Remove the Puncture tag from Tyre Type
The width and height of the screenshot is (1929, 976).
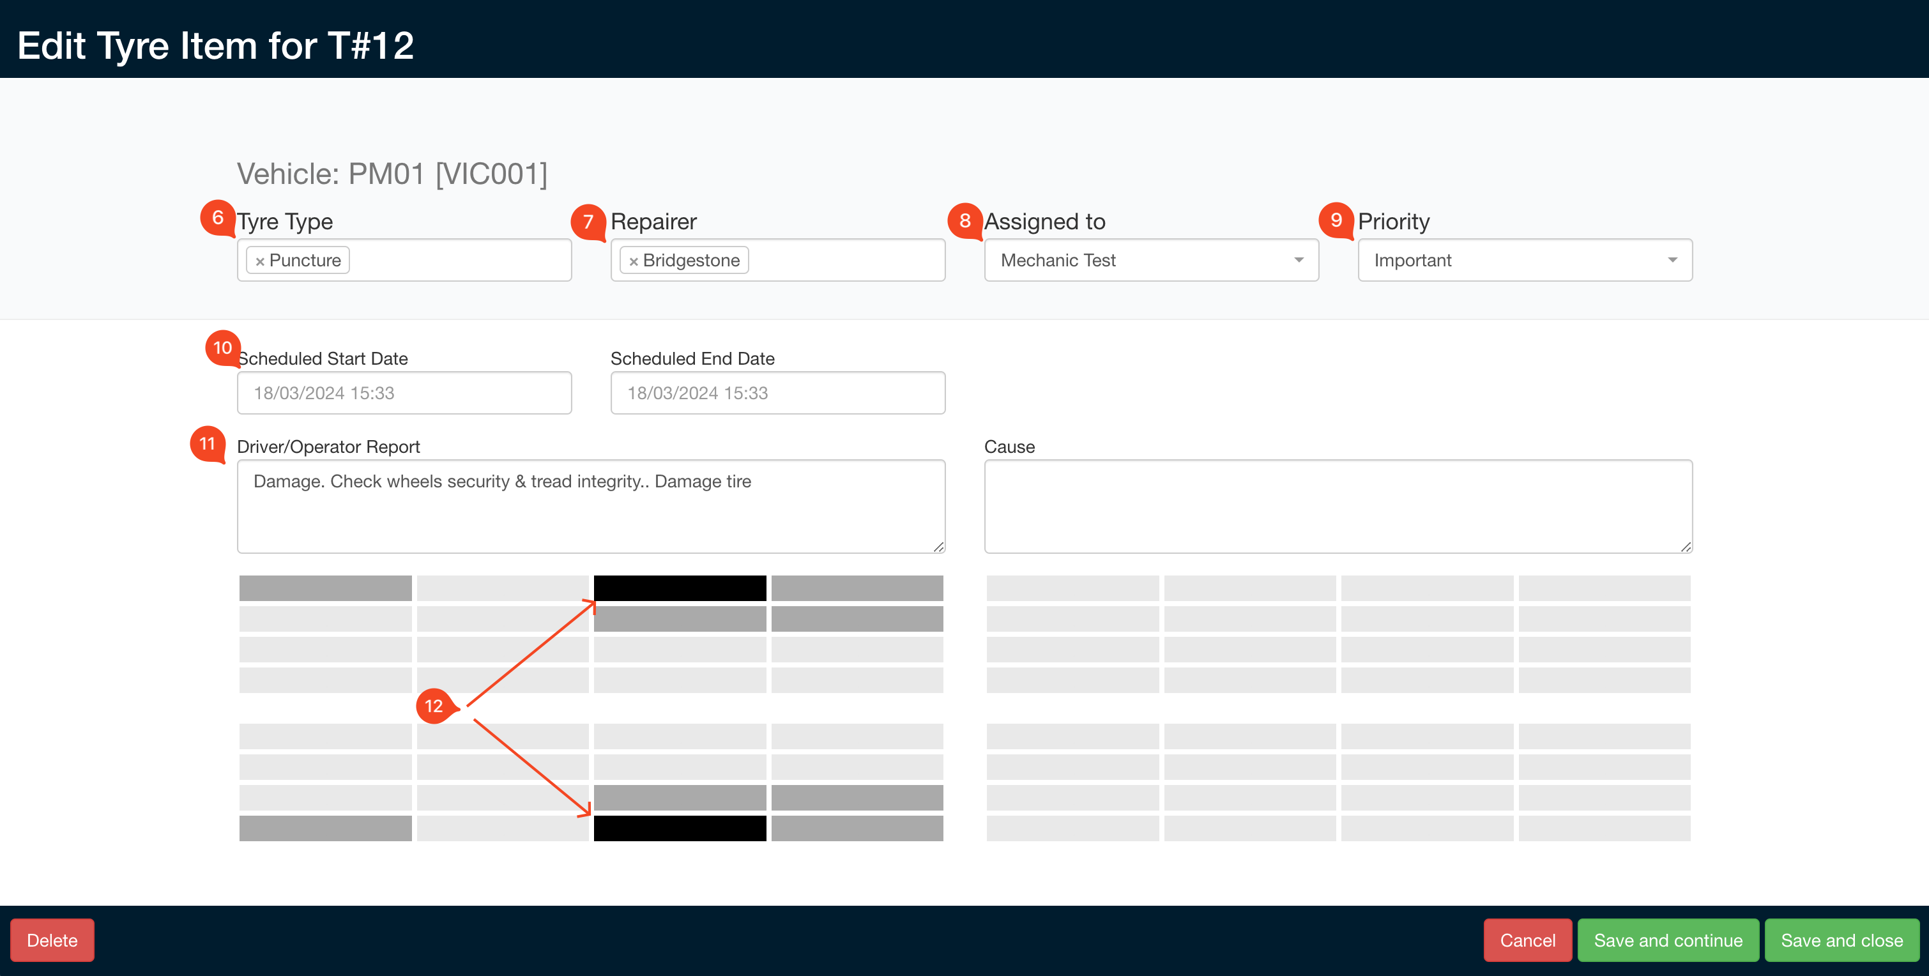coord(260,261)
